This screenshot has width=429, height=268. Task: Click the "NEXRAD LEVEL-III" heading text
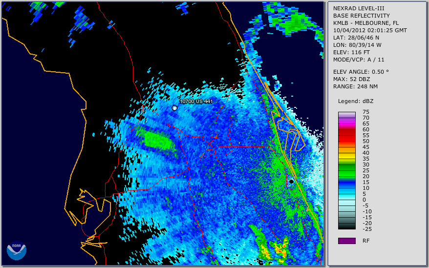click(x=359, y=8)
